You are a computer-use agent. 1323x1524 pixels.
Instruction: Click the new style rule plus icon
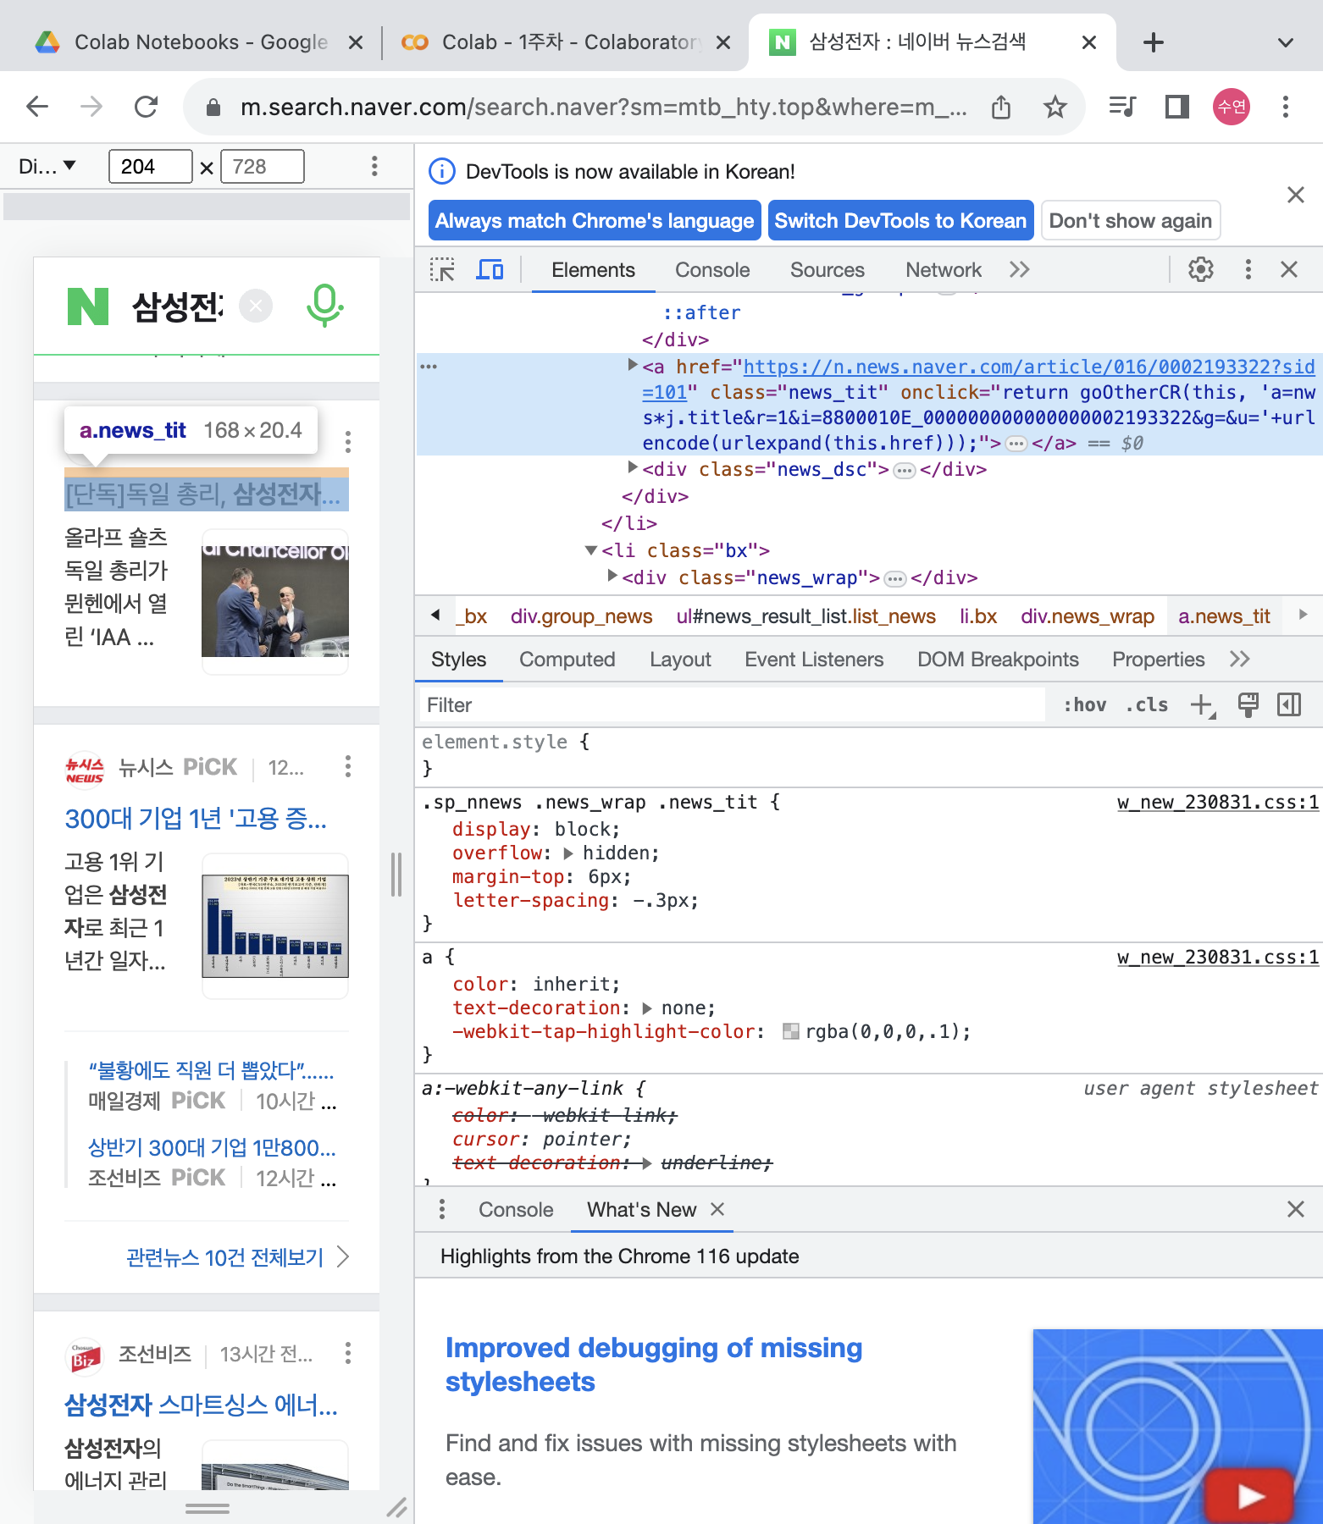(1203, 705)
